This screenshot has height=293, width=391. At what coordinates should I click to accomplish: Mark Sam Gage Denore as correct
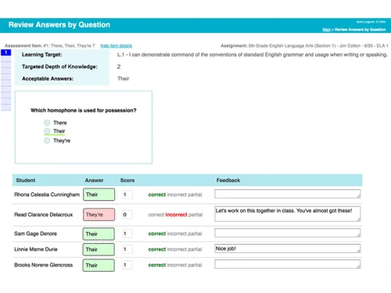click(157, 234)
